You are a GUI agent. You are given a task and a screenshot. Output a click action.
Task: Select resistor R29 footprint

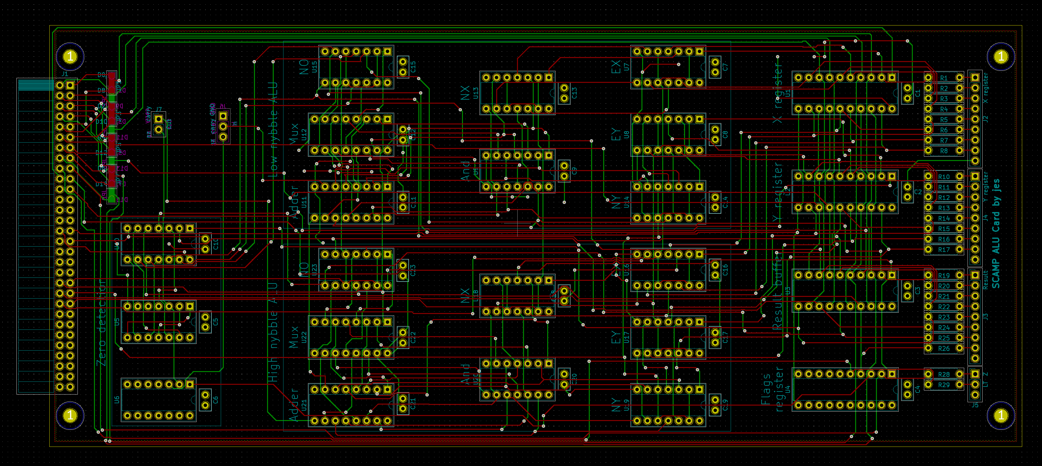(x=943, y=385)
